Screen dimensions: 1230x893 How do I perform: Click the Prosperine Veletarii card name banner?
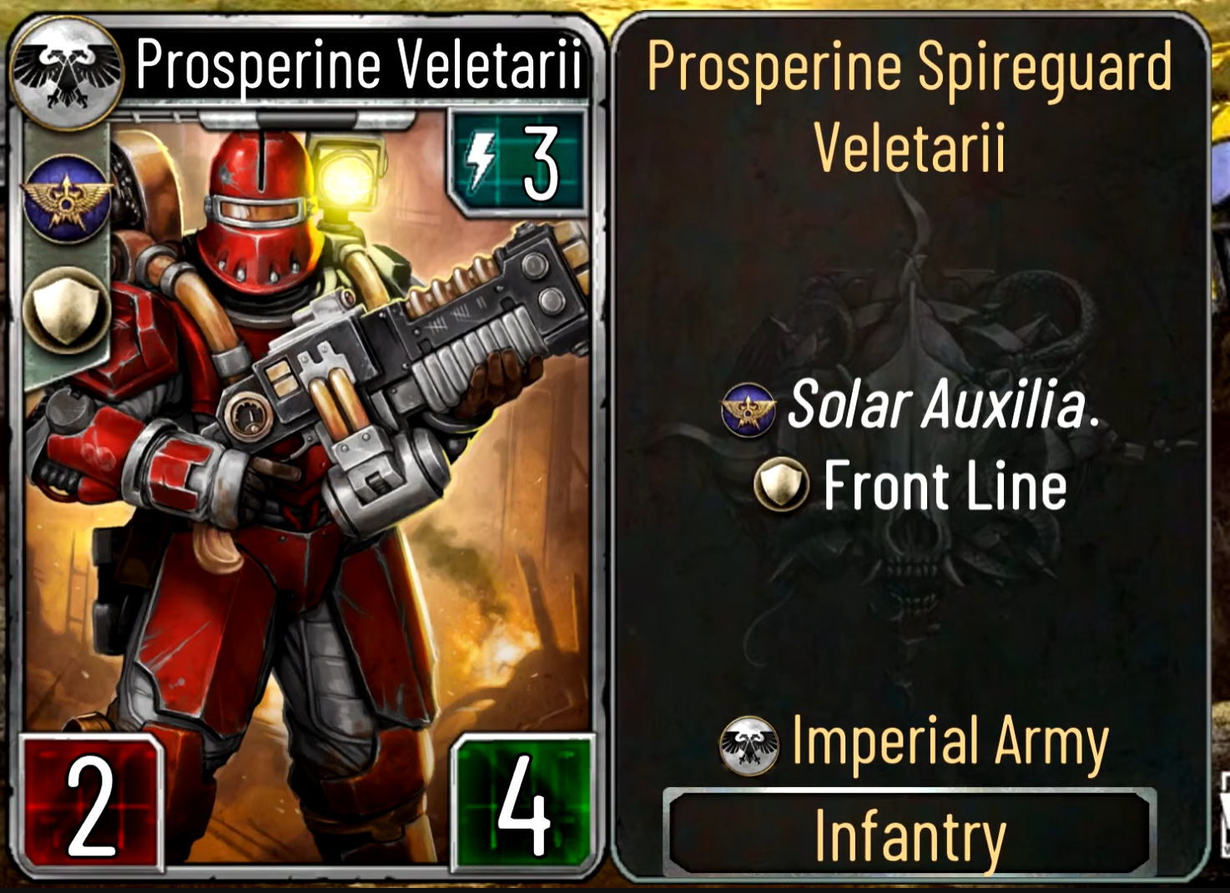click(x=359, y=64)
